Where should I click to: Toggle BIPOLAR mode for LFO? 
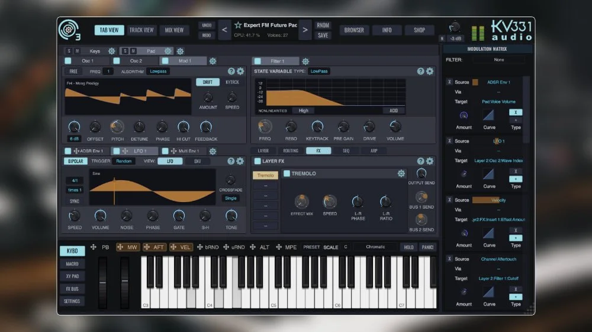pyautogui.click(x=76, y=161)
